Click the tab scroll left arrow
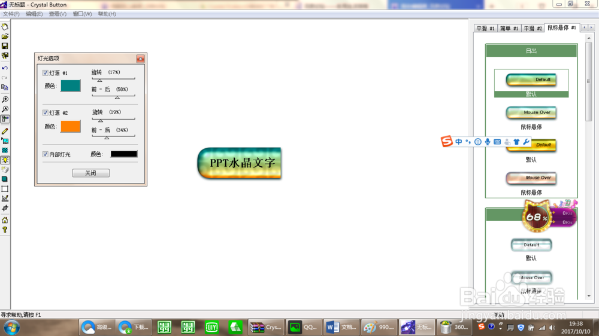Image resolution: width=599 pixels, height=336 pixels. pos(584,28)
